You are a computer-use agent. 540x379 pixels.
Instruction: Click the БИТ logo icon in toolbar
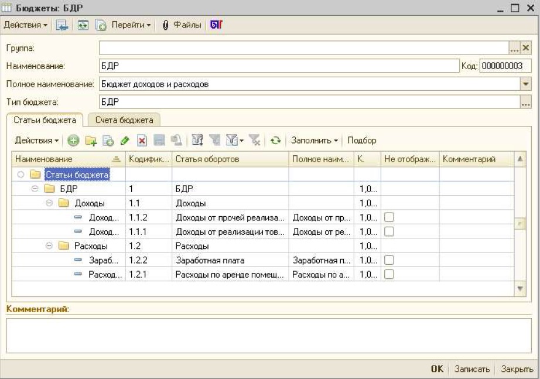tap(216, 25)
